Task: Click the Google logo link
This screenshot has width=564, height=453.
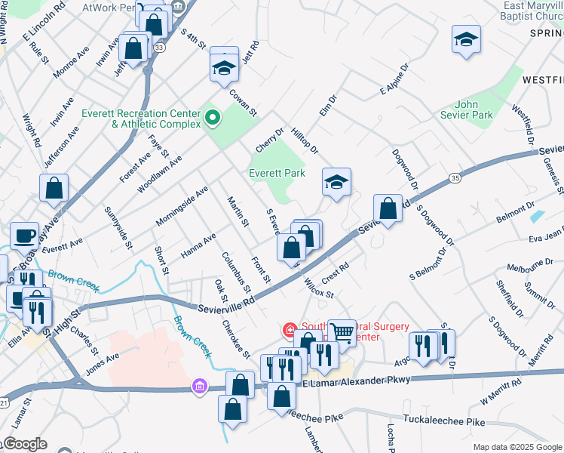Action: coord(25,444)
